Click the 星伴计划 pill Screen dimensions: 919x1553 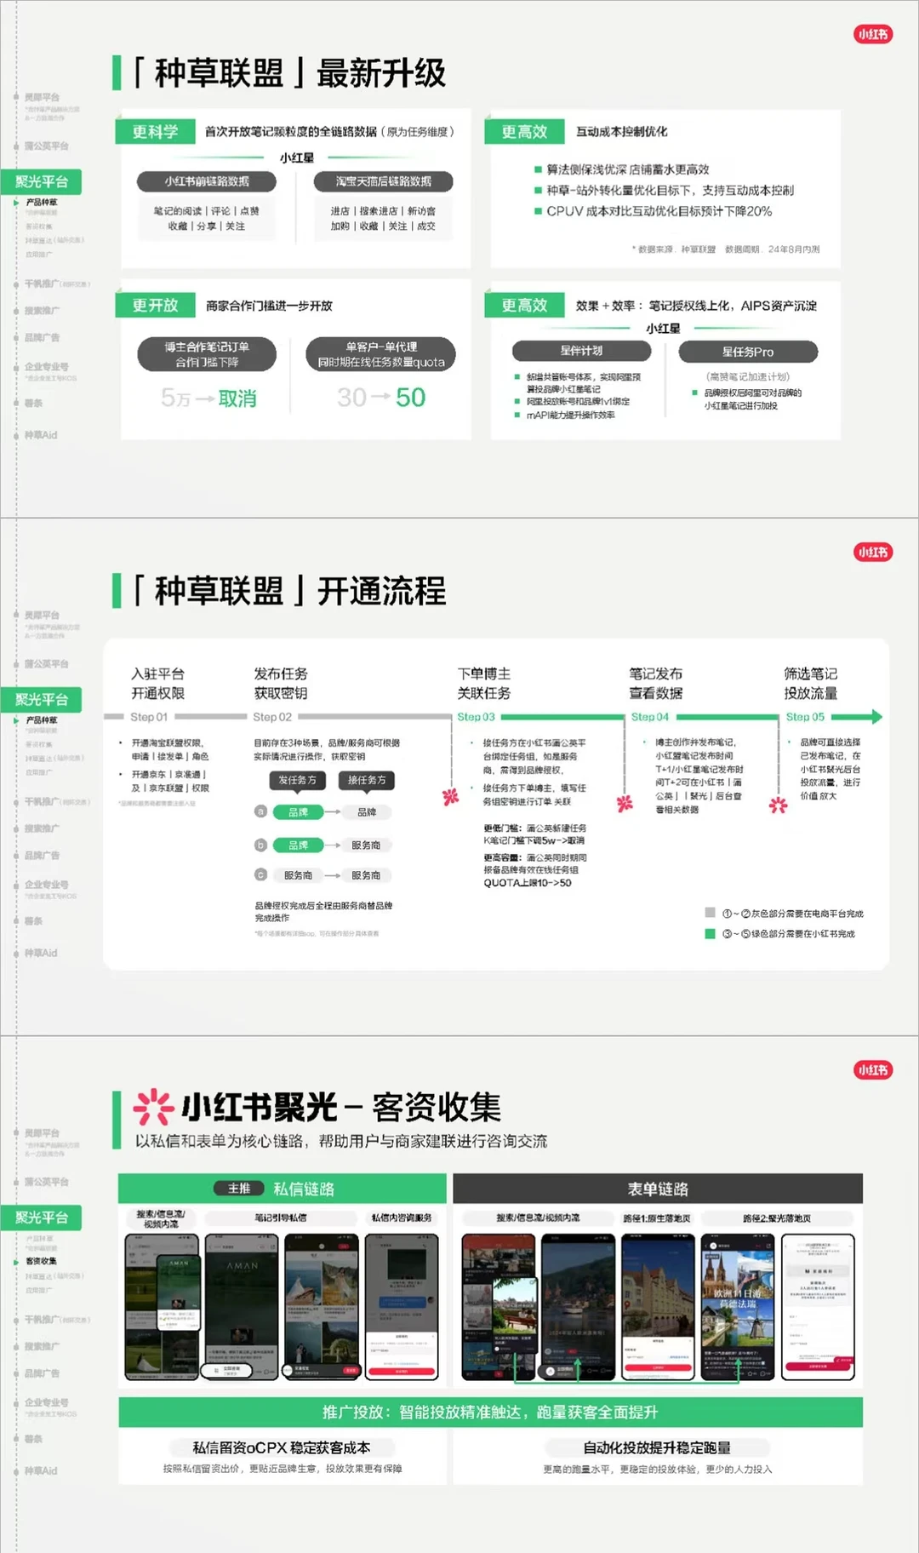(x=581, y=351)
